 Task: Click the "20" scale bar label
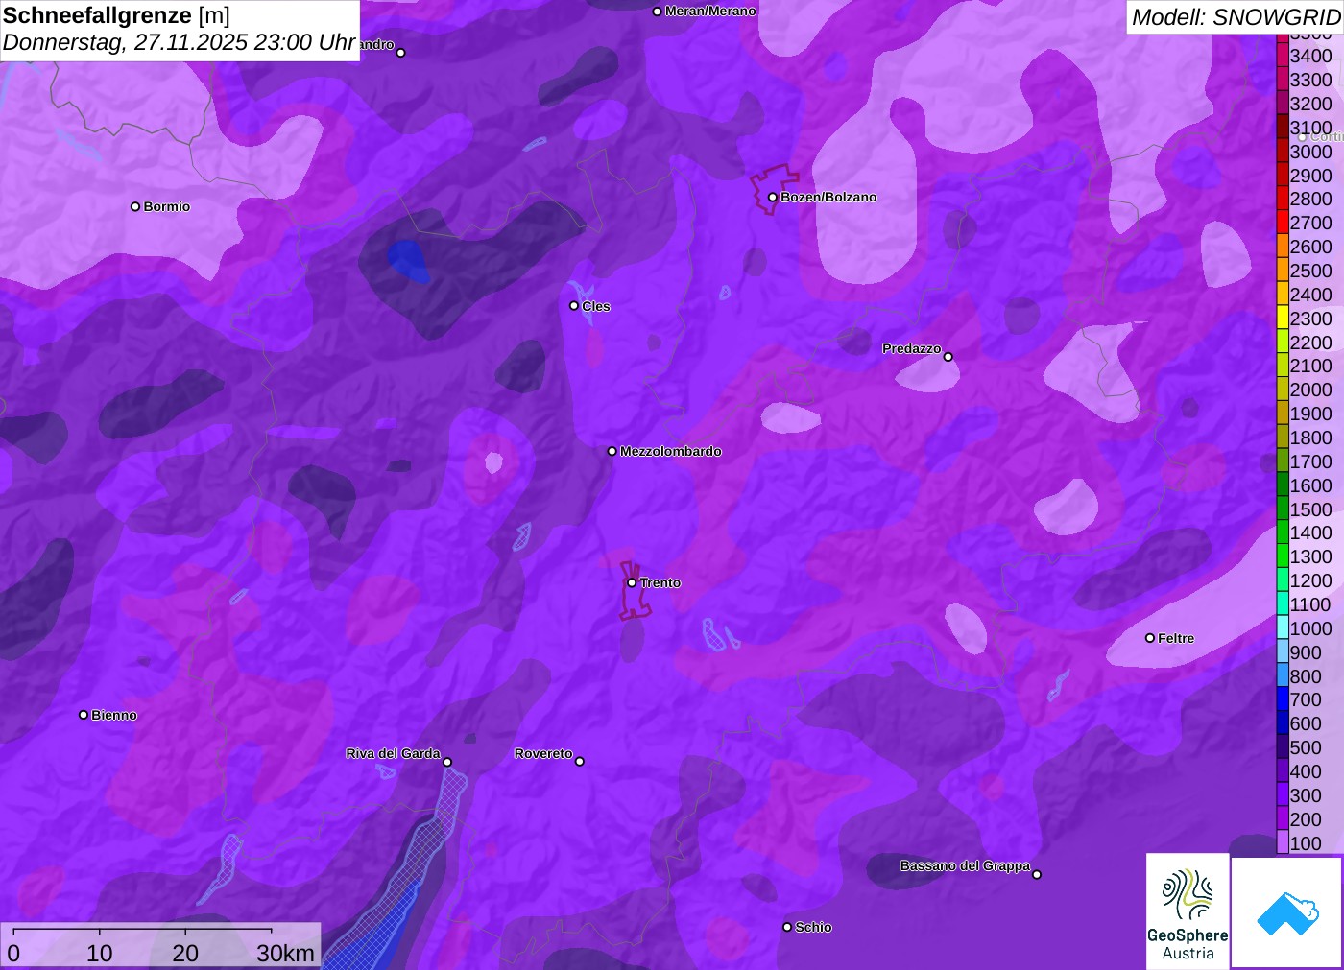[x=185, y=953]
